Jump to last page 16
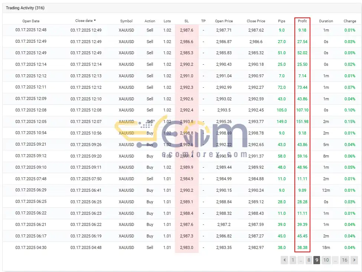 [x=345, y=260]
